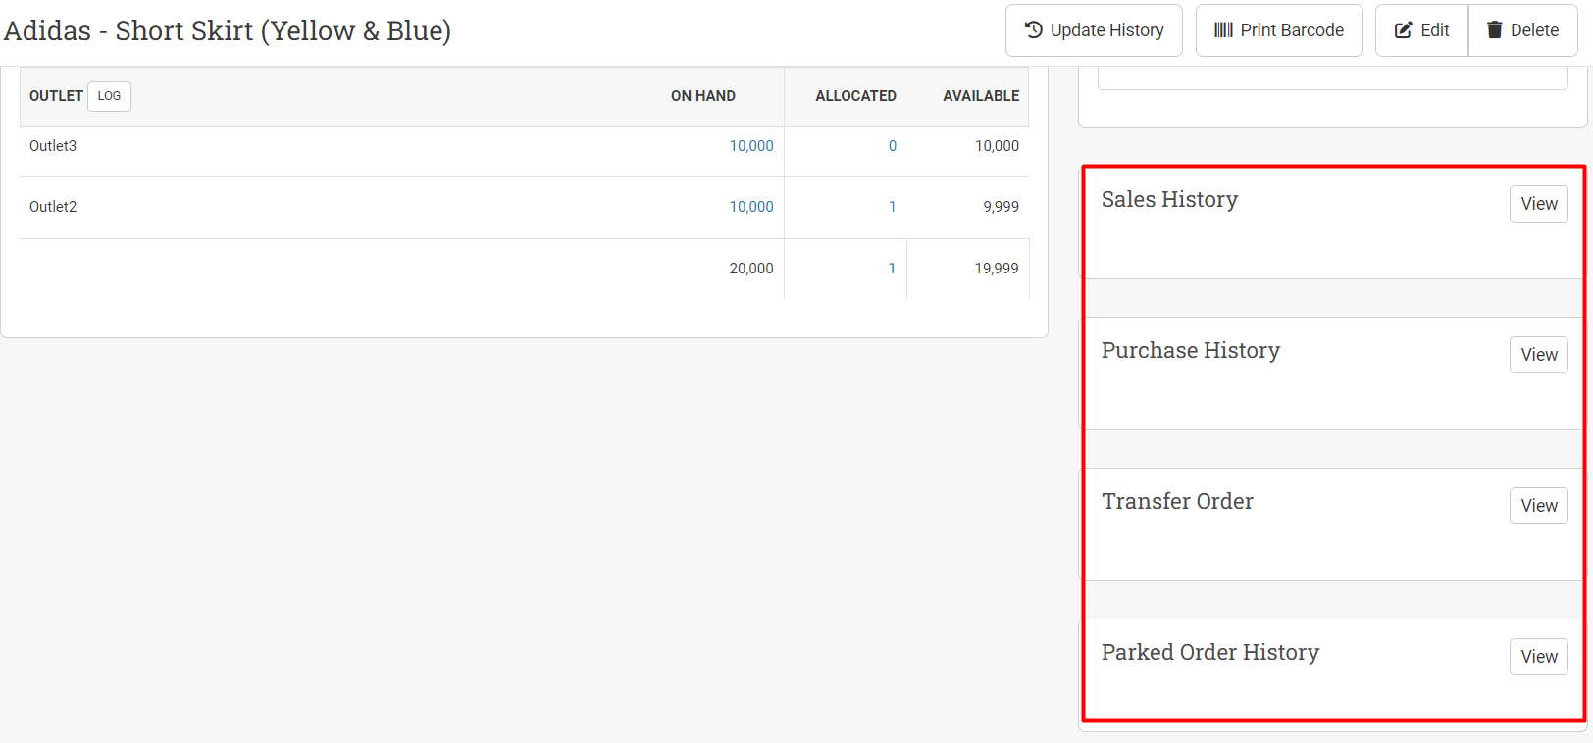Click the ALLOCATED column header

(x=855, y=96)
